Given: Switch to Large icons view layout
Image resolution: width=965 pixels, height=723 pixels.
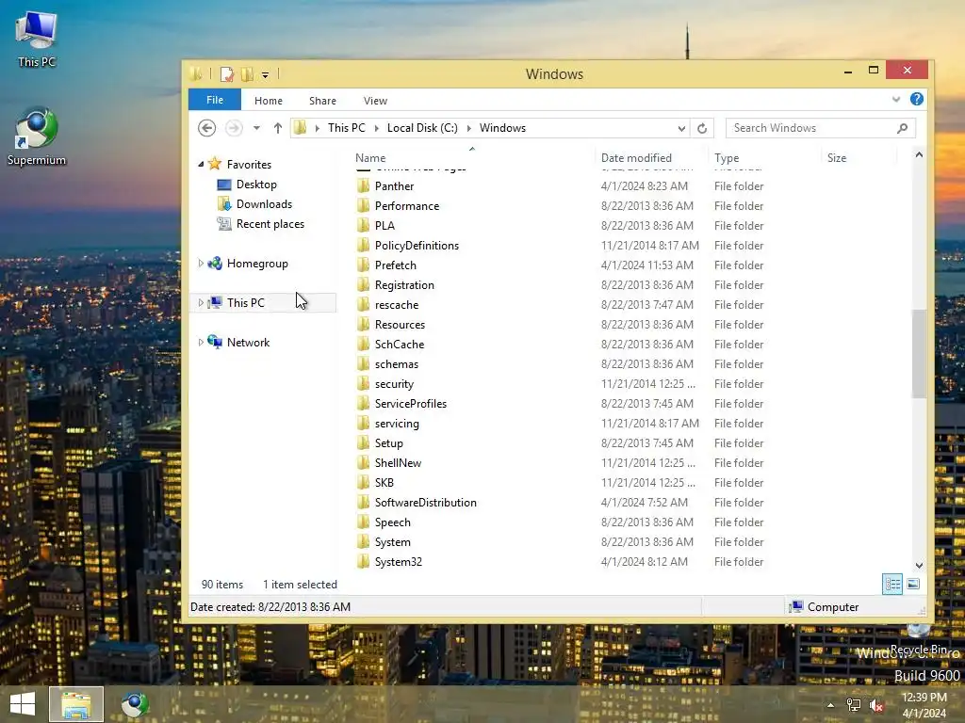Looking at the screenshot, I should (913, 584).
